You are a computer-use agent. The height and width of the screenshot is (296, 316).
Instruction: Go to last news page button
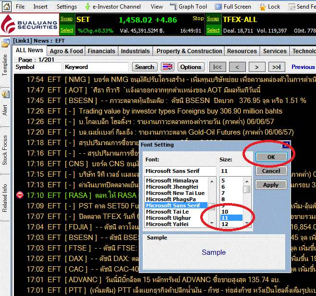(277, 67)
